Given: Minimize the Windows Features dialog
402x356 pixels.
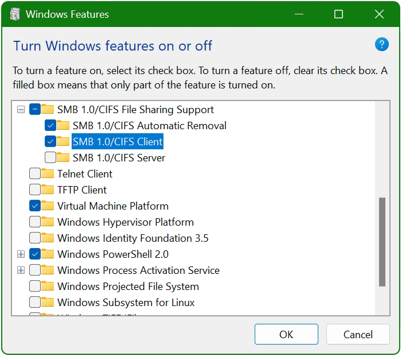Looking at the screenshot, I should point(299,14).
